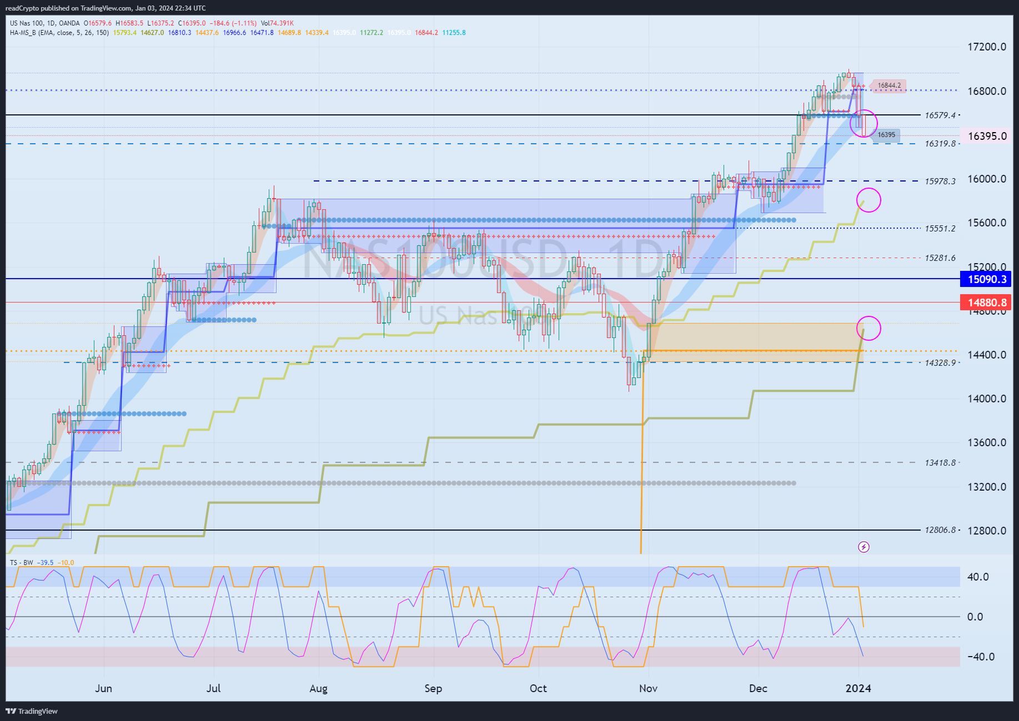
Task: Click the 16395 price tag near last candle
Action: point(886,135)
